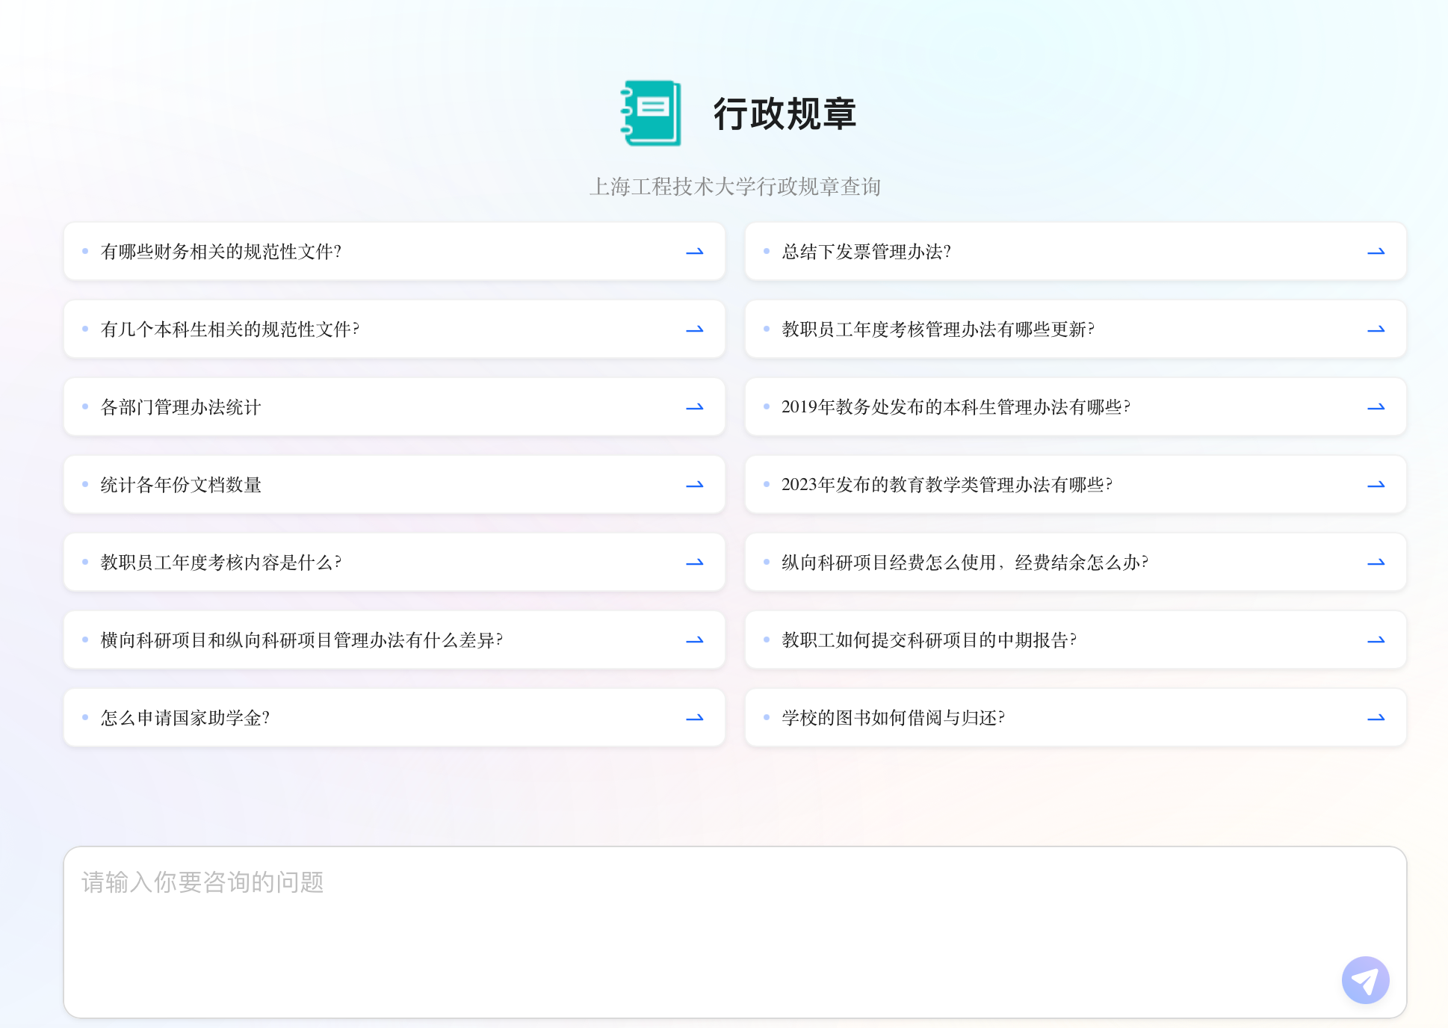The height and width of the screenshot is (1028, 1448).
Task: Click the 行政规章 page title
Action: 785,114
